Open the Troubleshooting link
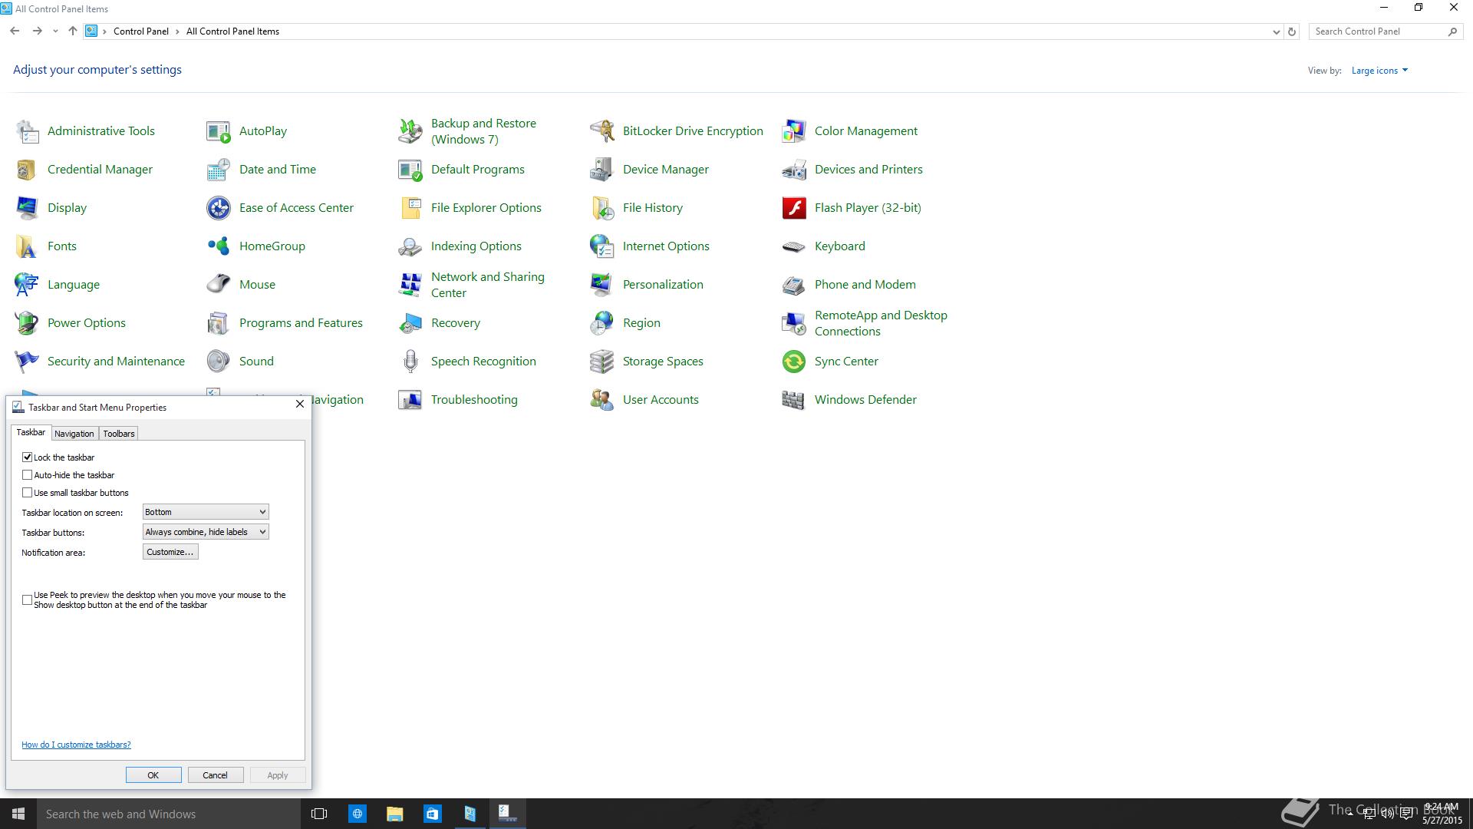This screenshot has width=1473, height=829. (474, 400)
